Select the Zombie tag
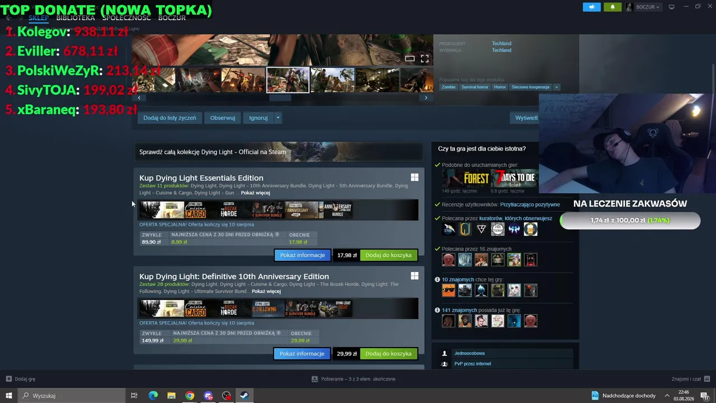Viewport: 716px width, 403px height. 449,87
